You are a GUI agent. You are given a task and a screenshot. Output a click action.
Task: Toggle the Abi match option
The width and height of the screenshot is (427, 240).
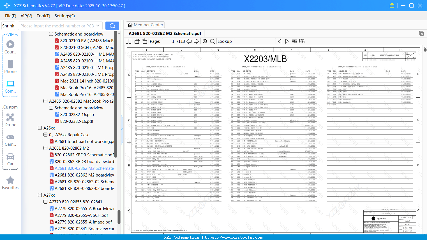point(294,41)
